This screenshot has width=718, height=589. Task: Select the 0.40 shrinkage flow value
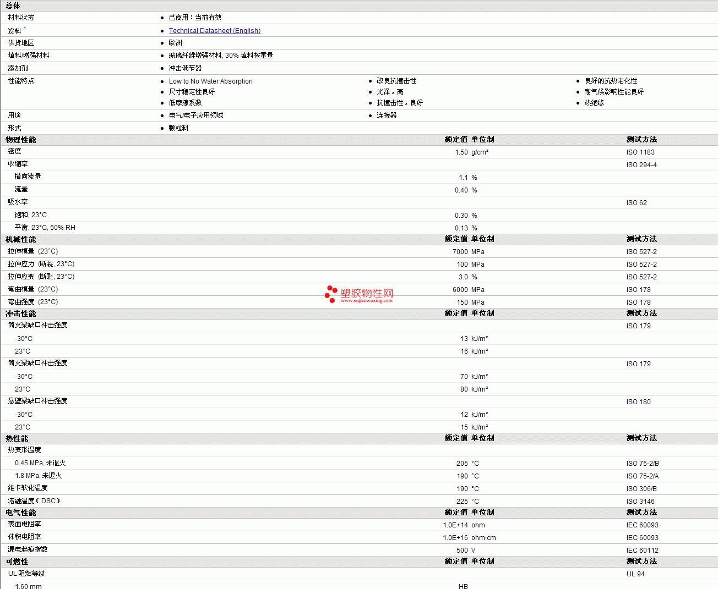click(x=461, y=190)
